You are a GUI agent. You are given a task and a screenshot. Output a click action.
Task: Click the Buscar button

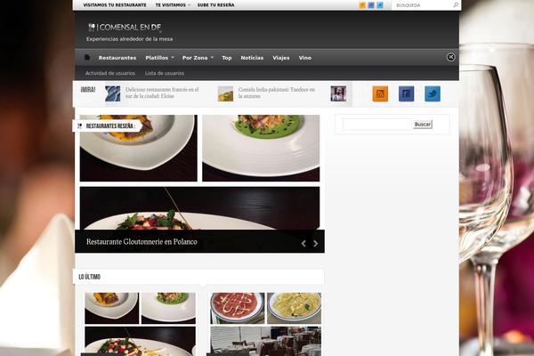pyautogui.click(x=423, y=125)
